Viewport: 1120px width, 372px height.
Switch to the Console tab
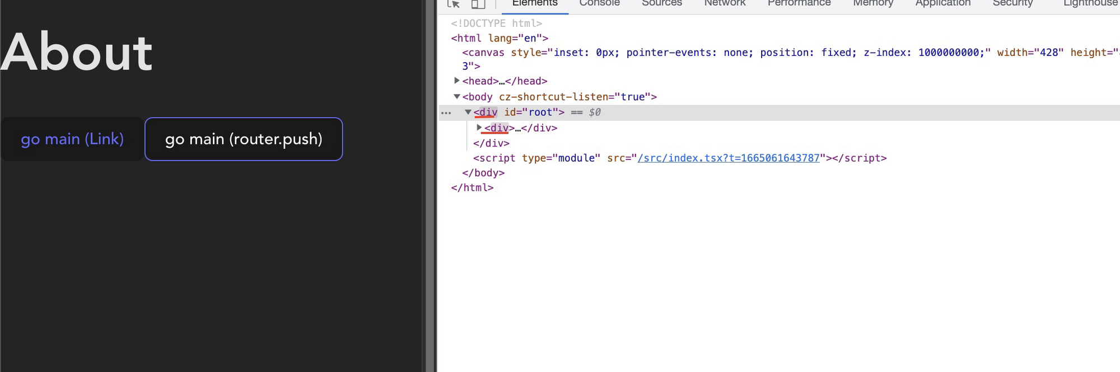pyautogui.click(x=599, y=3)
